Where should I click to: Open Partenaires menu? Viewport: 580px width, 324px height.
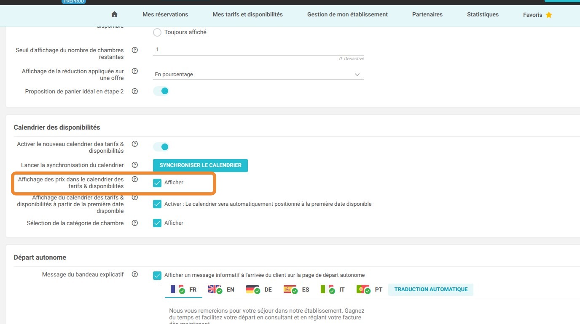pyautogui.click(x=427, y=14)
